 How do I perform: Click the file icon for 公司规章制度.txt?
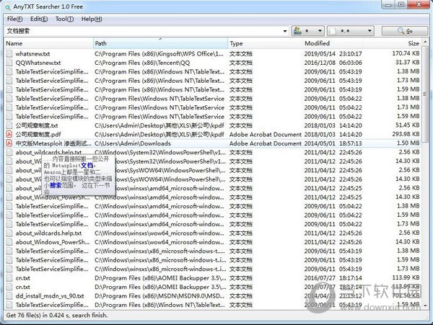(9, 125)
